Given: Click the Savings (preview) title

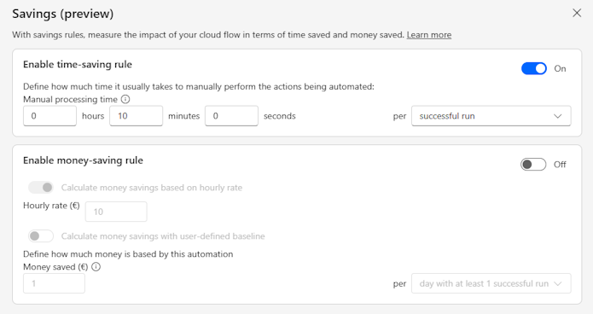Looking at the screenshot, I should 63,14.
